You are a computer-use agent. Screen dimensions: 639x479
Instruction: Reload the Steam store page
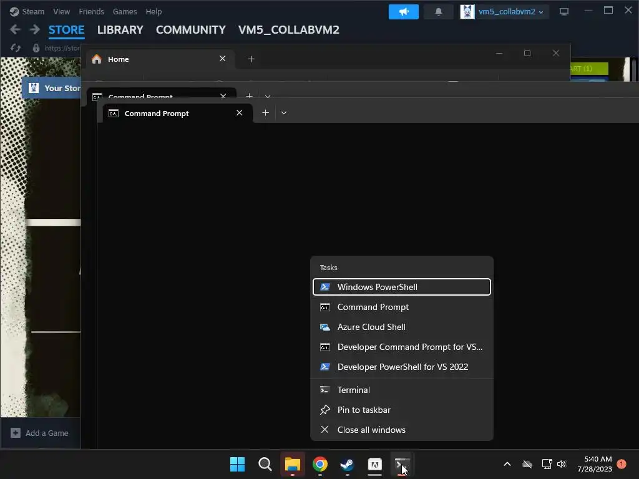click(x=16, y=48)
